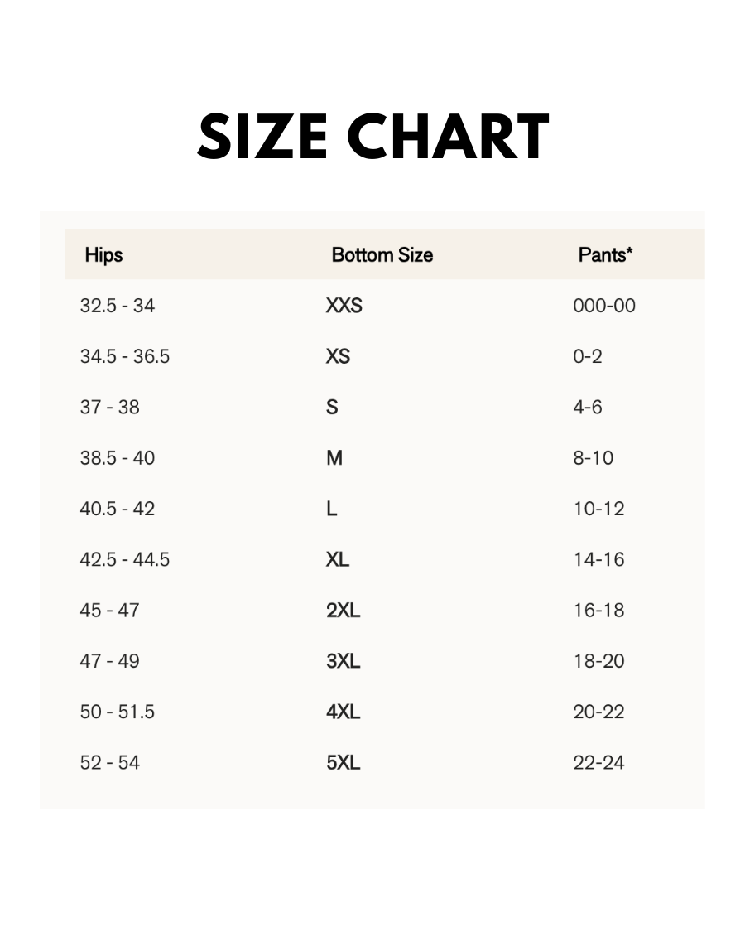Select the XS bottom size
The height and width of the screenshot is (932, 745).
coord(338,356)
